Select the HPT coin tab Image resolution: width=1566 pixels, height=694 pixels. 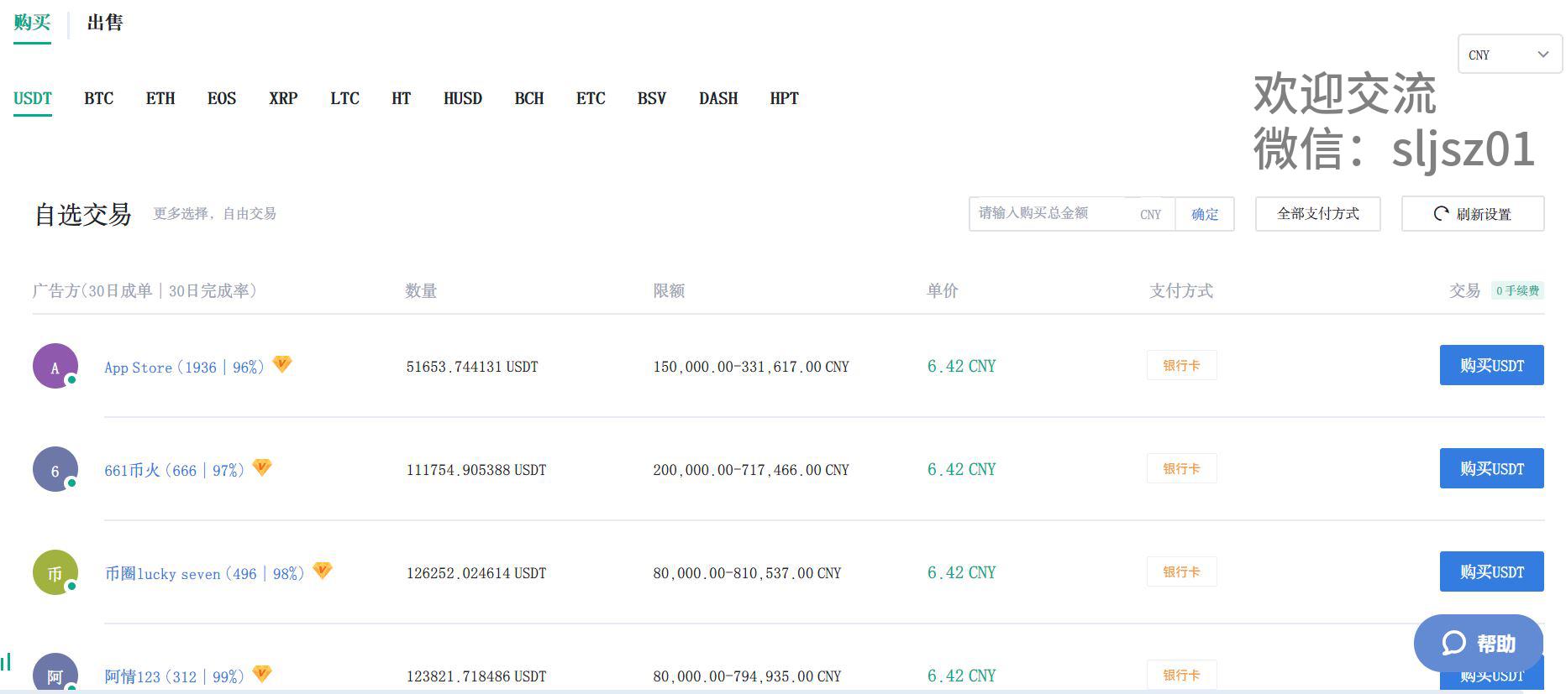[784, 98]
